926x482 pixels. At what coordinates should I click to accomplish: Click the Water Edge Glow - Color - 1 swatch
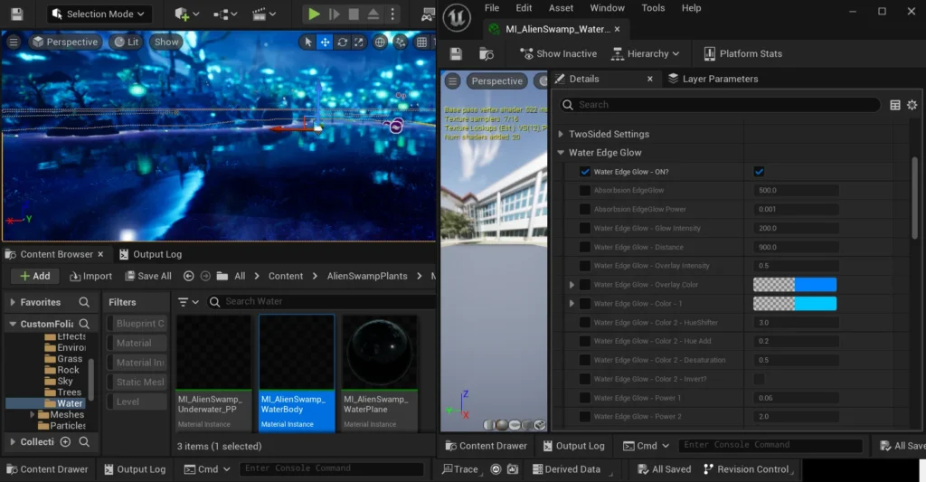click(x=794, y=304)
